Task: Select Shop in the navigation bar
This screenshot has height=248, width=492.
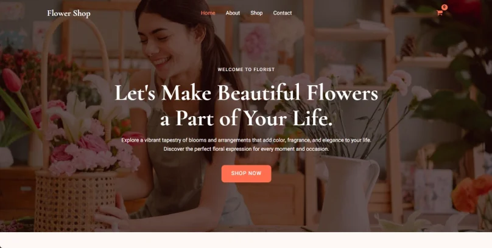Action: point(256,13)
